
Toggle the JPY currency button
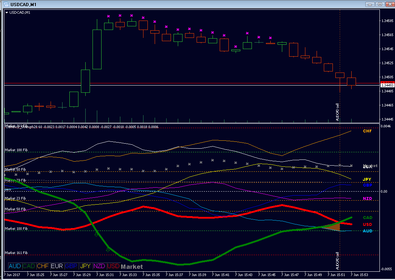click(x=85, y=266)
